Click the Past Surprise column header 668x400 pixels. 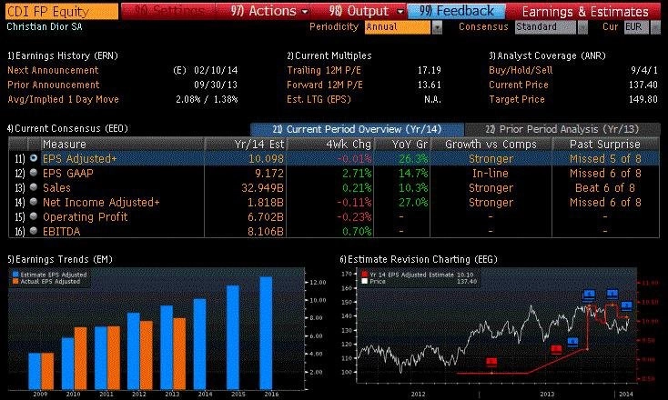[x=605, y=145]
